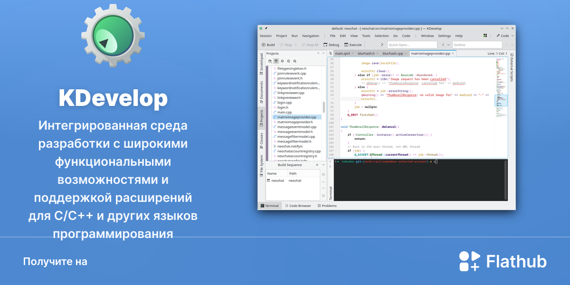Focus the Quick Open search field
570x285 pixels.
coord(412,45)
